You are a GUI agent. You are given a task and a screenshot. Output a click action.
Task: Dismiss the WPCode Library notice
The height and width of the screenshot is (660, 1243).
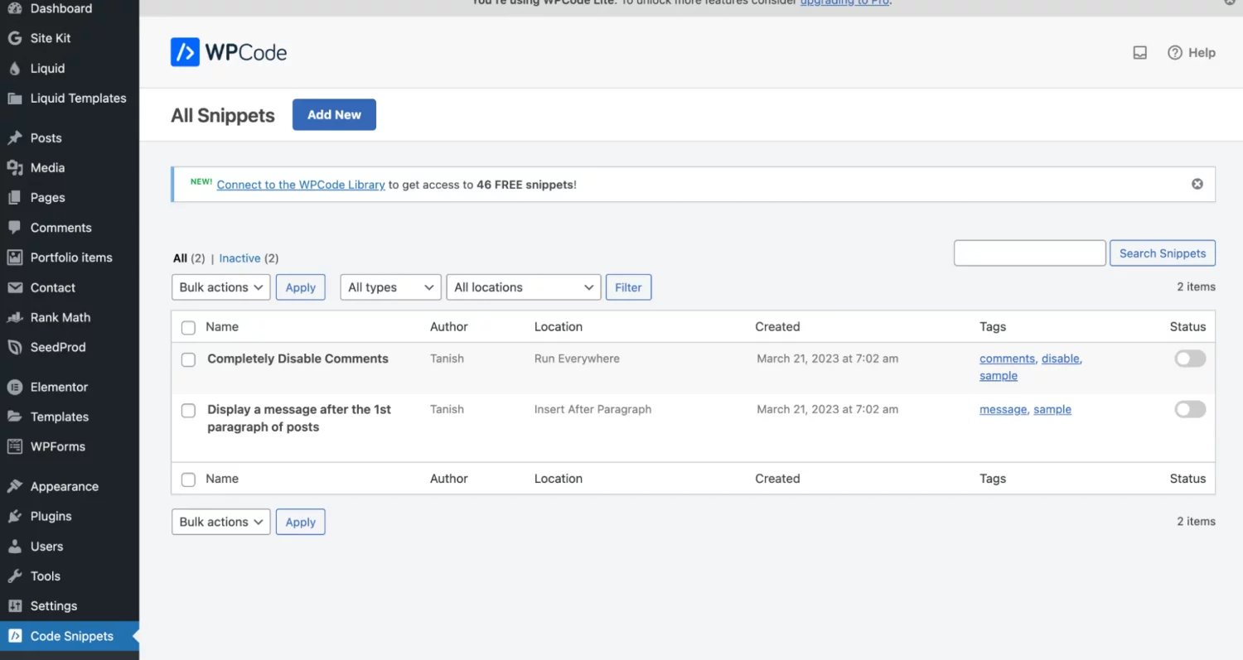pos(1197,184)
